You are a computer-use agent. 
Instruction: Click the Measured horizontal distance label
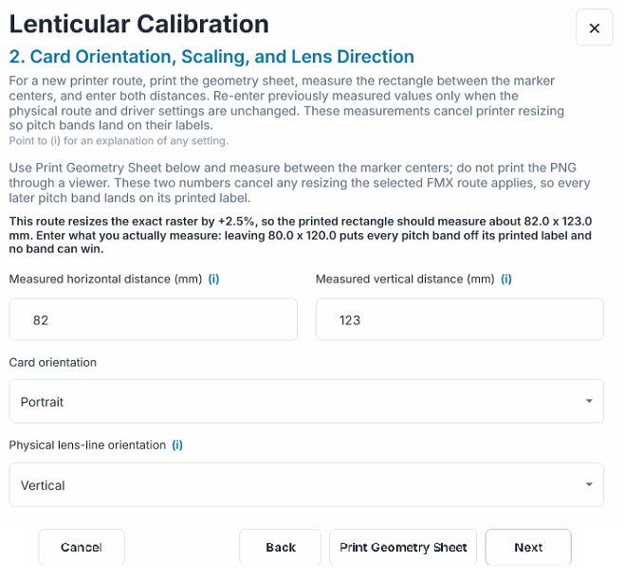(x=105, y=280)
